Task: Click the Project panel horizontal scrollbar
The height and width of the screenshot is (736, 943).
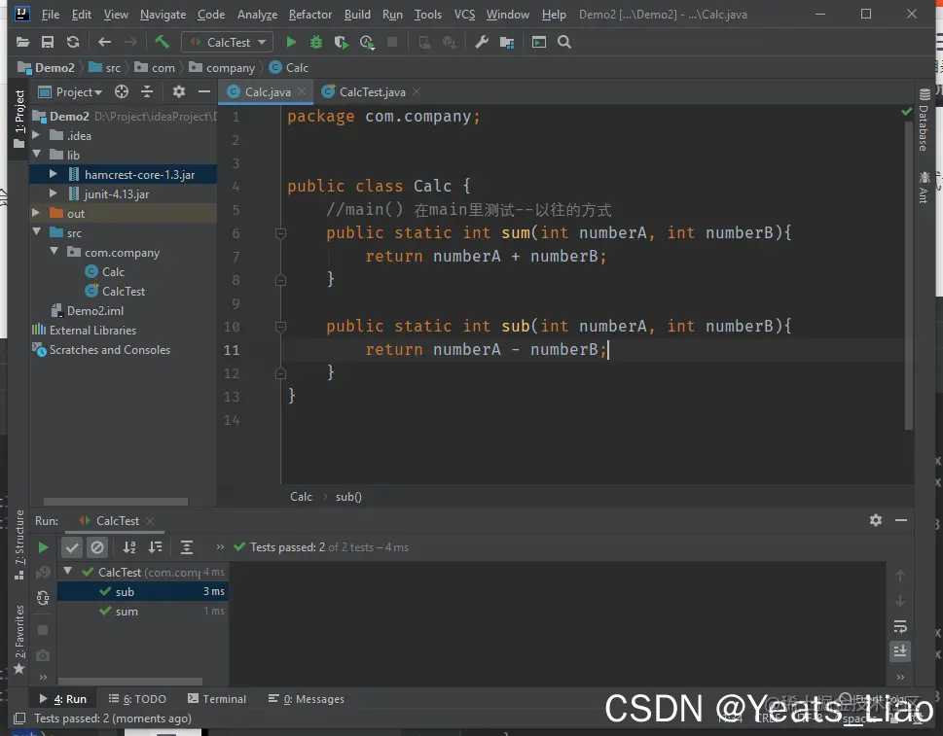Action: point(116,501)
